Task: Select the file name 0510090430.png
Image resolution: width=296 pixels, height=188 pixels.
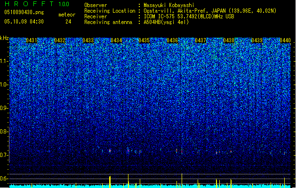Action: click(24, 12)
